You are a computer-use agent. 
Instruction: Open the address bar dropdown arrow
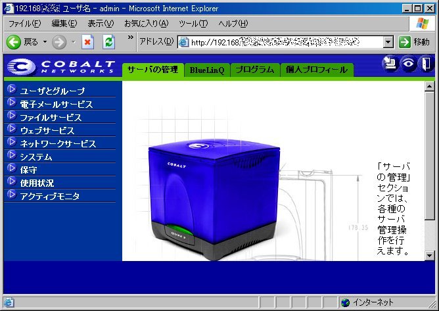pos(388,42)
